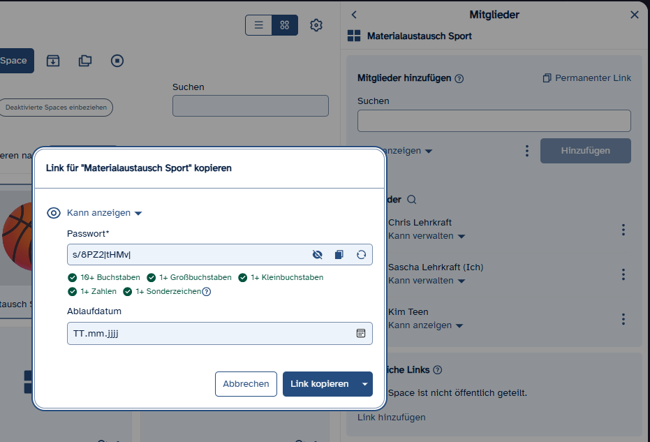Hide the password with the crossed-eye icon

[317, 255]
